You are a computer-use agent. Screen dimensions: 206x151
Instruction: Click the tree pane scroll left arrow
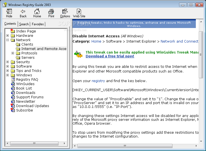pyautogui.click(x=7, y=143)
